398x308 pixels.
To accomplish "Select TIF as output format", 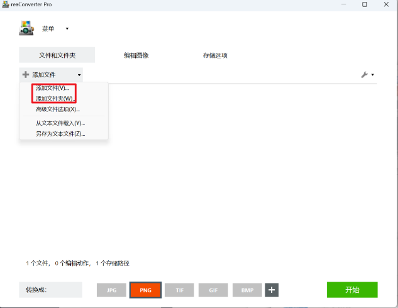I will (x=180, y=290).
